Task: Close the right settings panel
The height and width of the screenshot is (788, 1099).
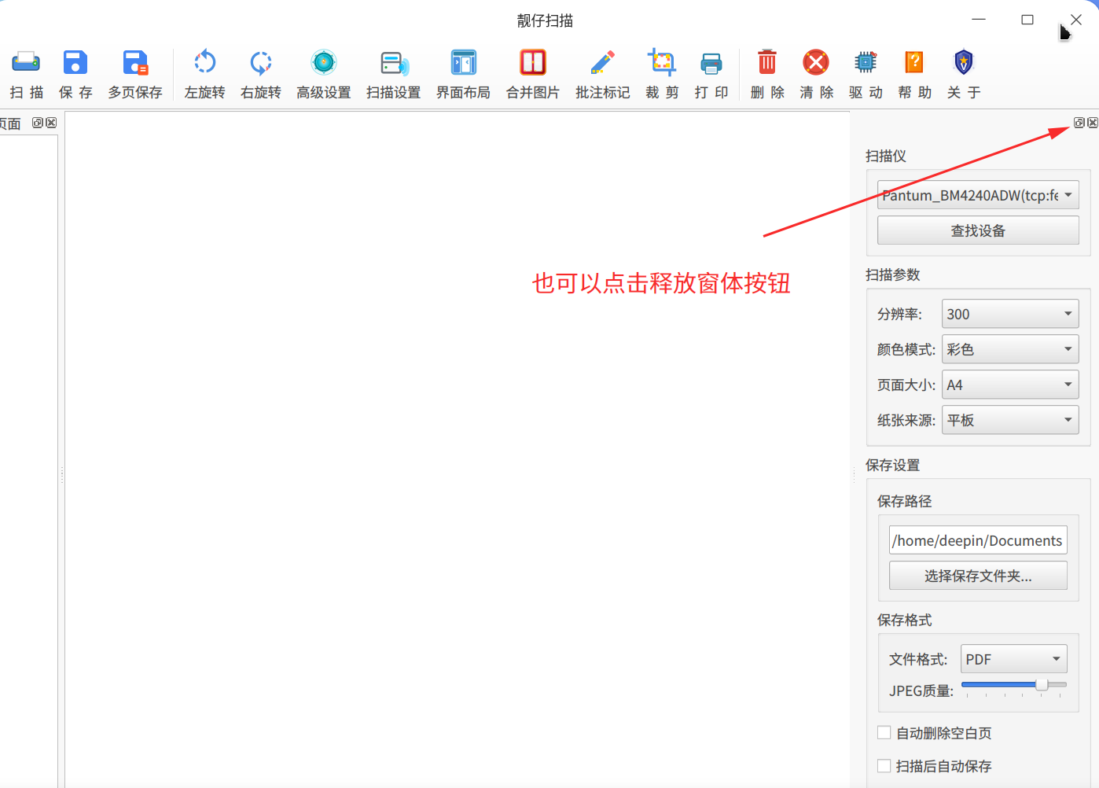Action: [x=1093, y=123]
